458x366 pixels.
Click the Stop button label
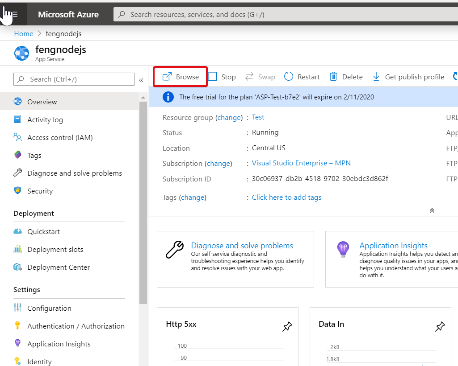pyautogui.click(x=228, y=77)
